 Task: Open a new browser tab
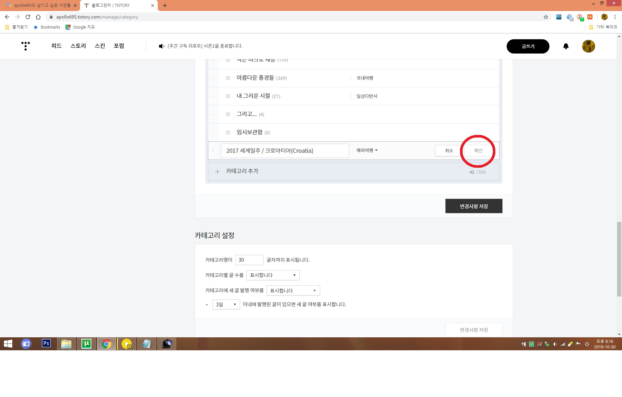pos(165,6)
